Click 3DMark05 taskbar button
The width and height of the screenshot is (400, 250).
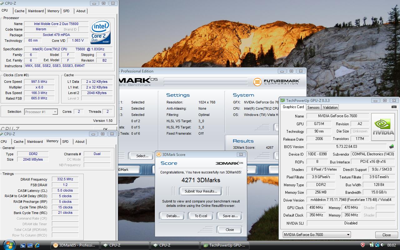75,245
